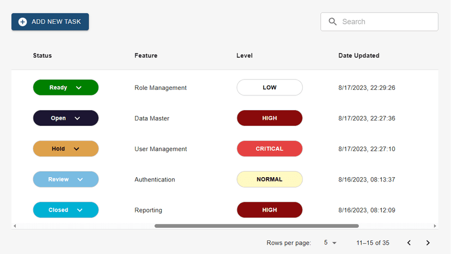
Task: Click the horizontal scrollbar thumb
Action: [x=257, y=226]
